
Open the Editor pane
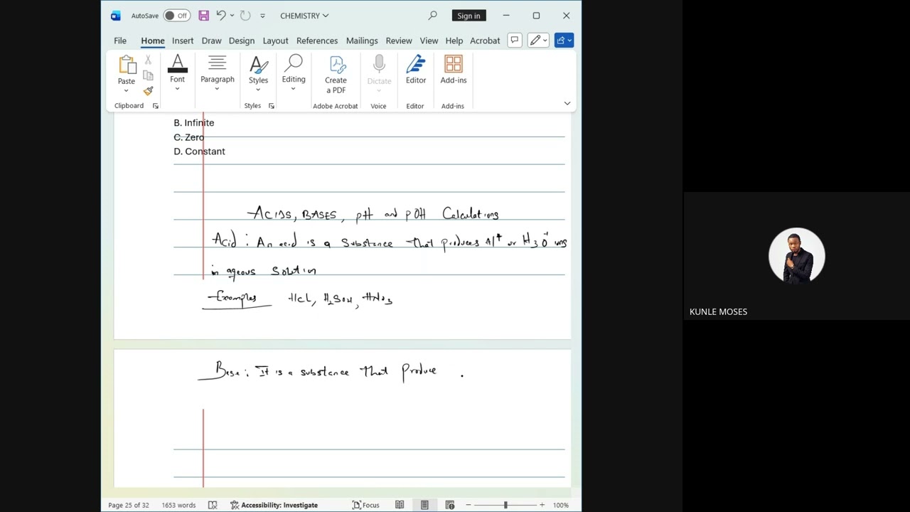coord(416,70)
